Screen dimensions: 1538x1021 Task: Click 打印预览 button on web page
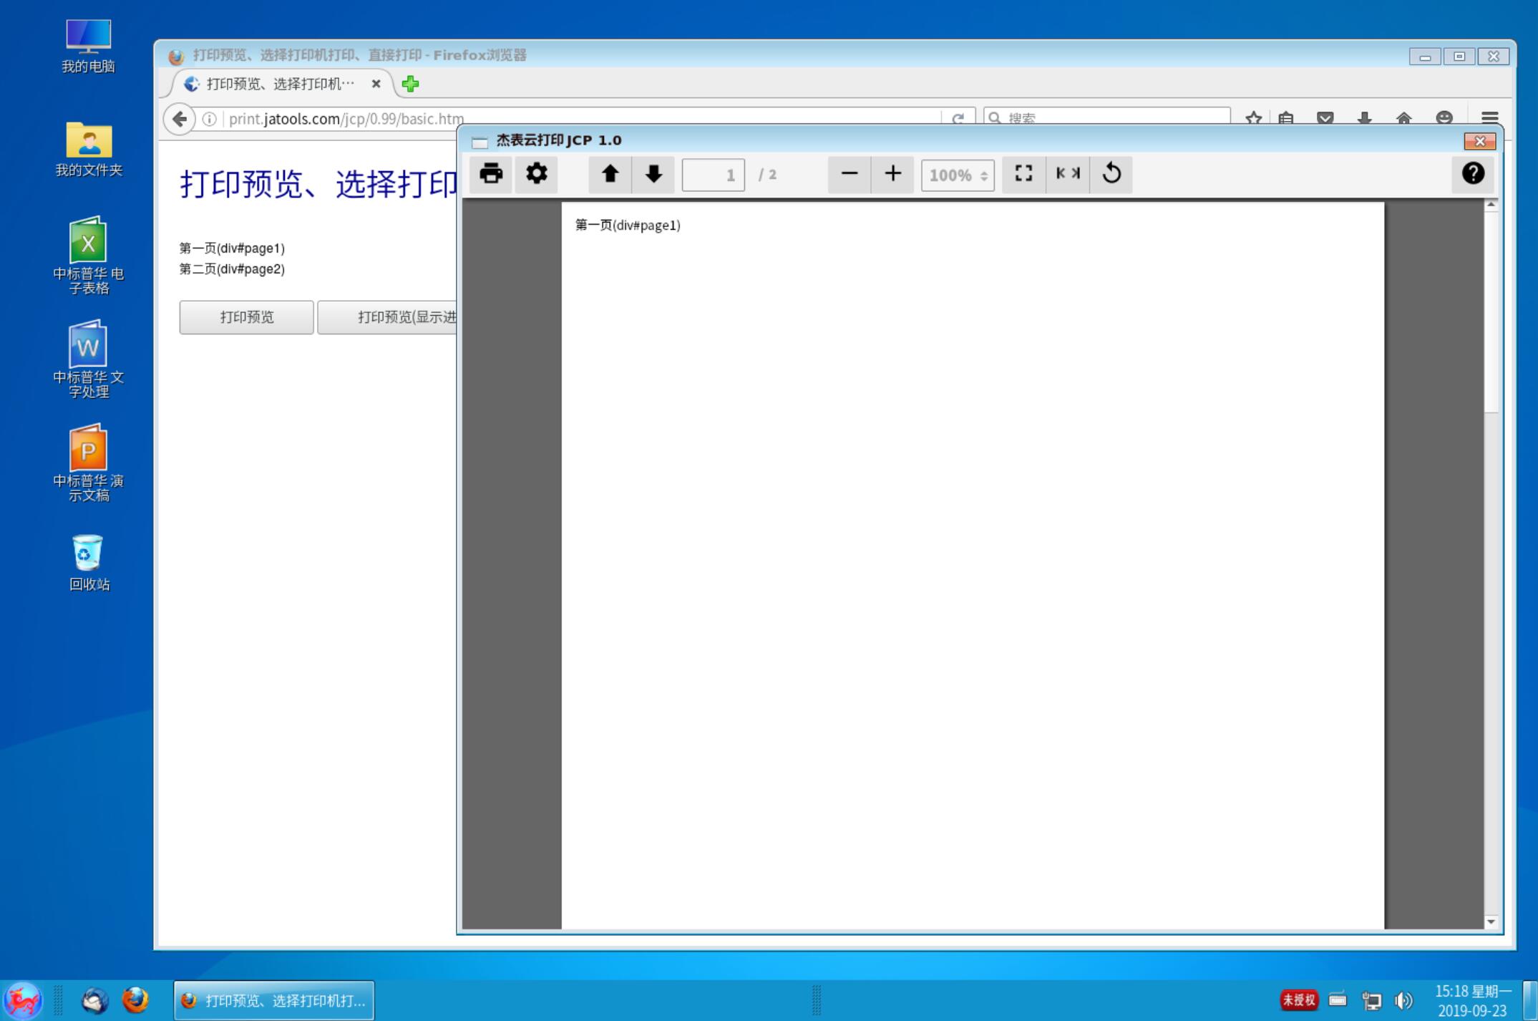[x=246, y=317]
